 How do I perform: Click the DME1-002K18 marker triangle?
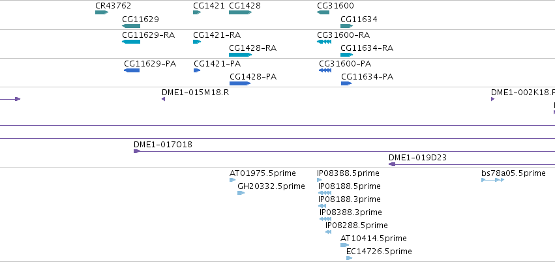point(492,99)
